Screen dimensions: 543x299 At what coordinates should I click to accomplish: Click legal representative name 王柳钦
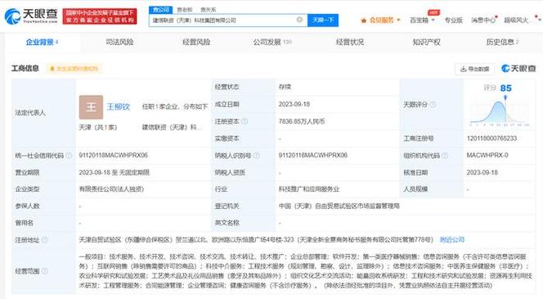point(119,106)
